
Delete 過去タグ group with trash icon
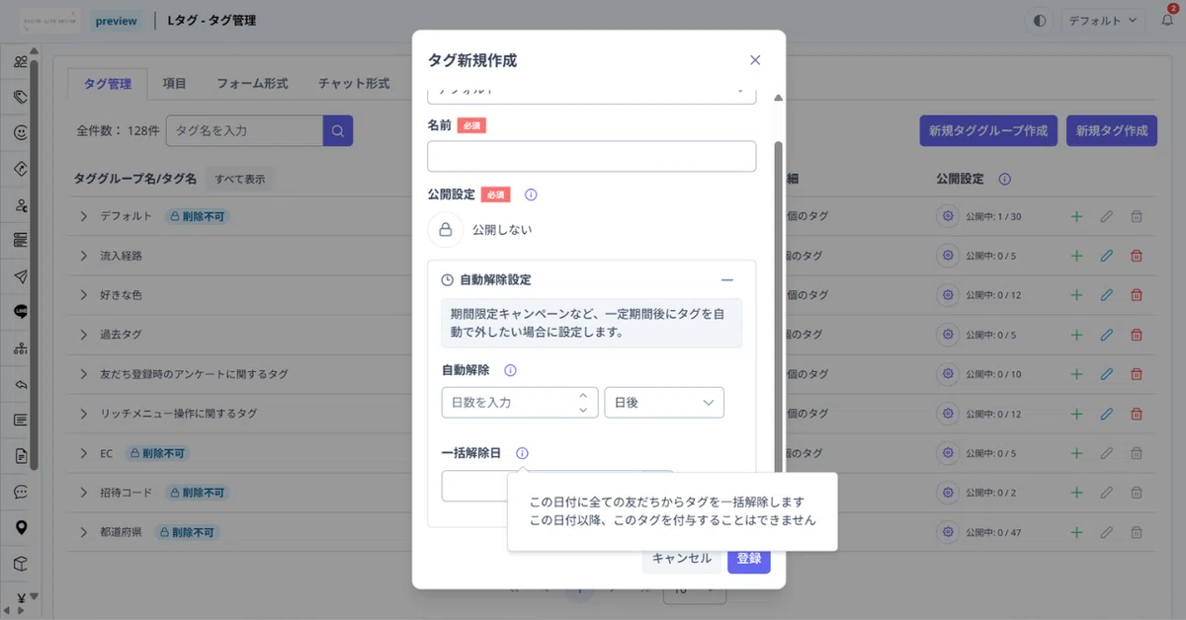(1137, 335)
